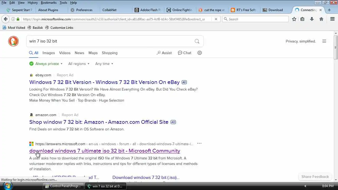Click the search magnifier in DuckDuckGo box

pyautogui.click(x=197, y=41)
